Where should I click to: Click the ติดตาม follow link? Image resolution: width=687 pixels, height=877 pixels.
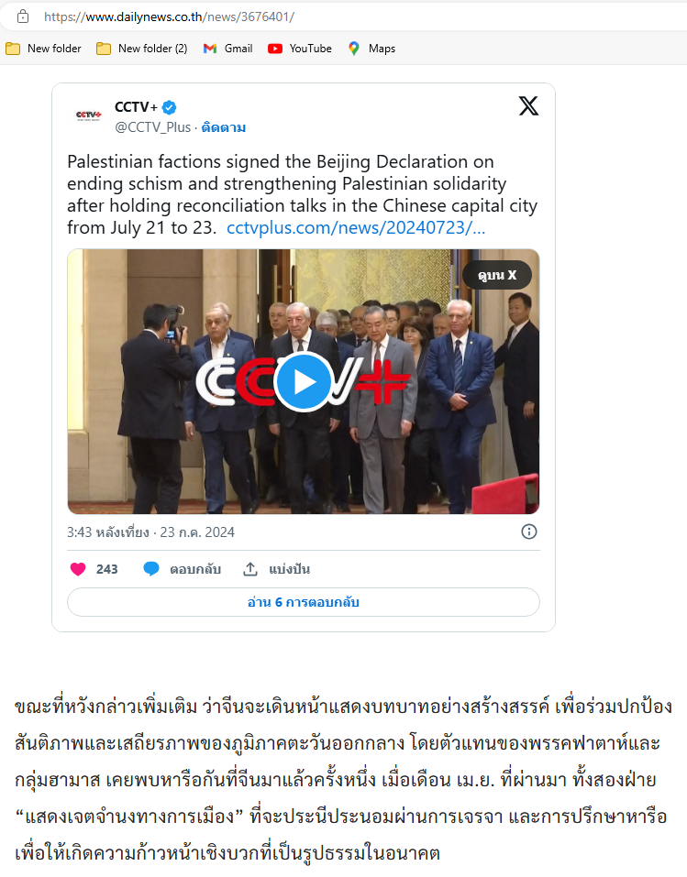[224, 127]
